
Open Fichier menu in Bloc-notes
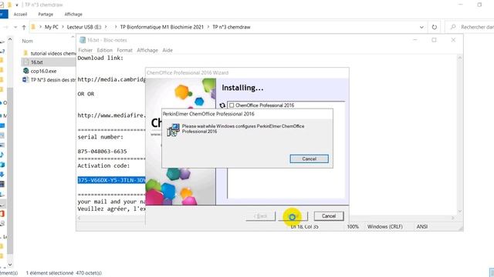click(86, 50)
